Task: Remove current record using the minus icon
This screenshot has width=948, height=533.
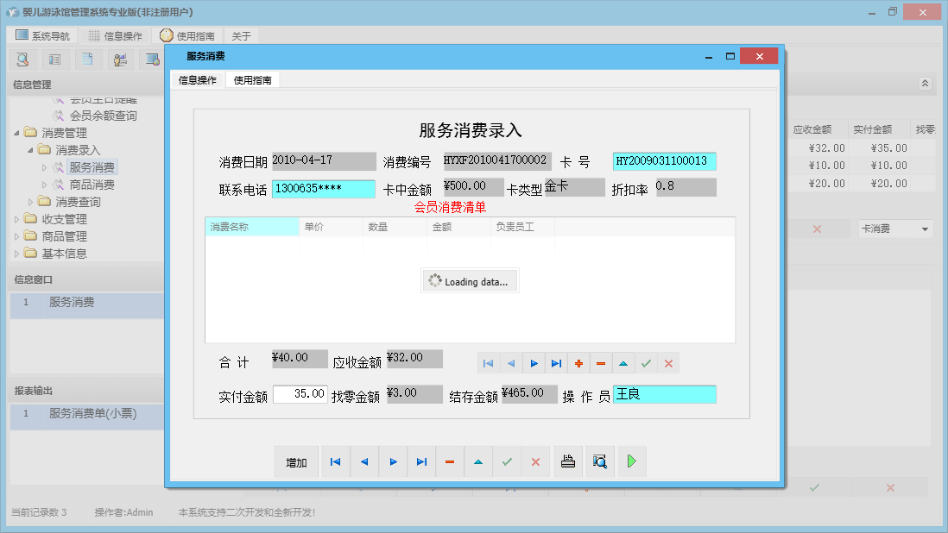Action: [x=600, y=362]
